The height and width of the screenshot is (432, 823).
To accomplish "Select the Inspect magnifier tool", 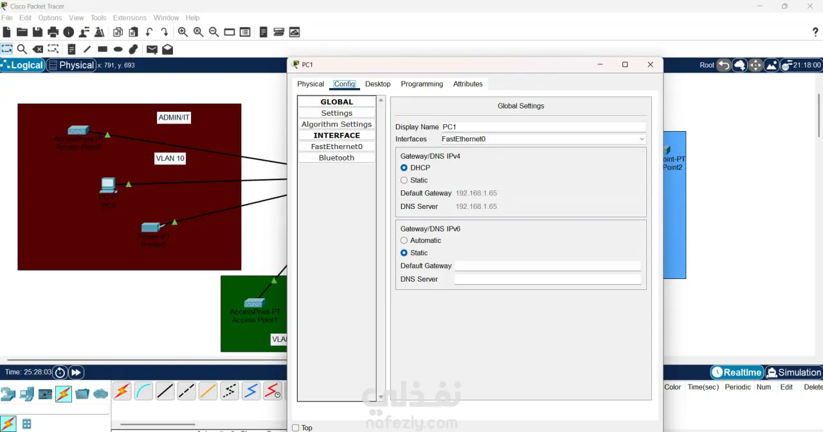I will point(22,49).
